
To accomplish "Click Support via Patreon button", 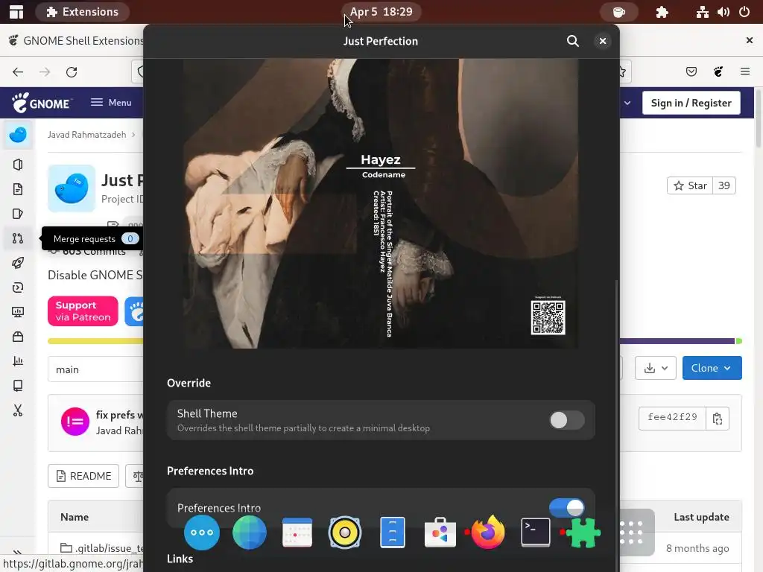I will coord(83,311).
